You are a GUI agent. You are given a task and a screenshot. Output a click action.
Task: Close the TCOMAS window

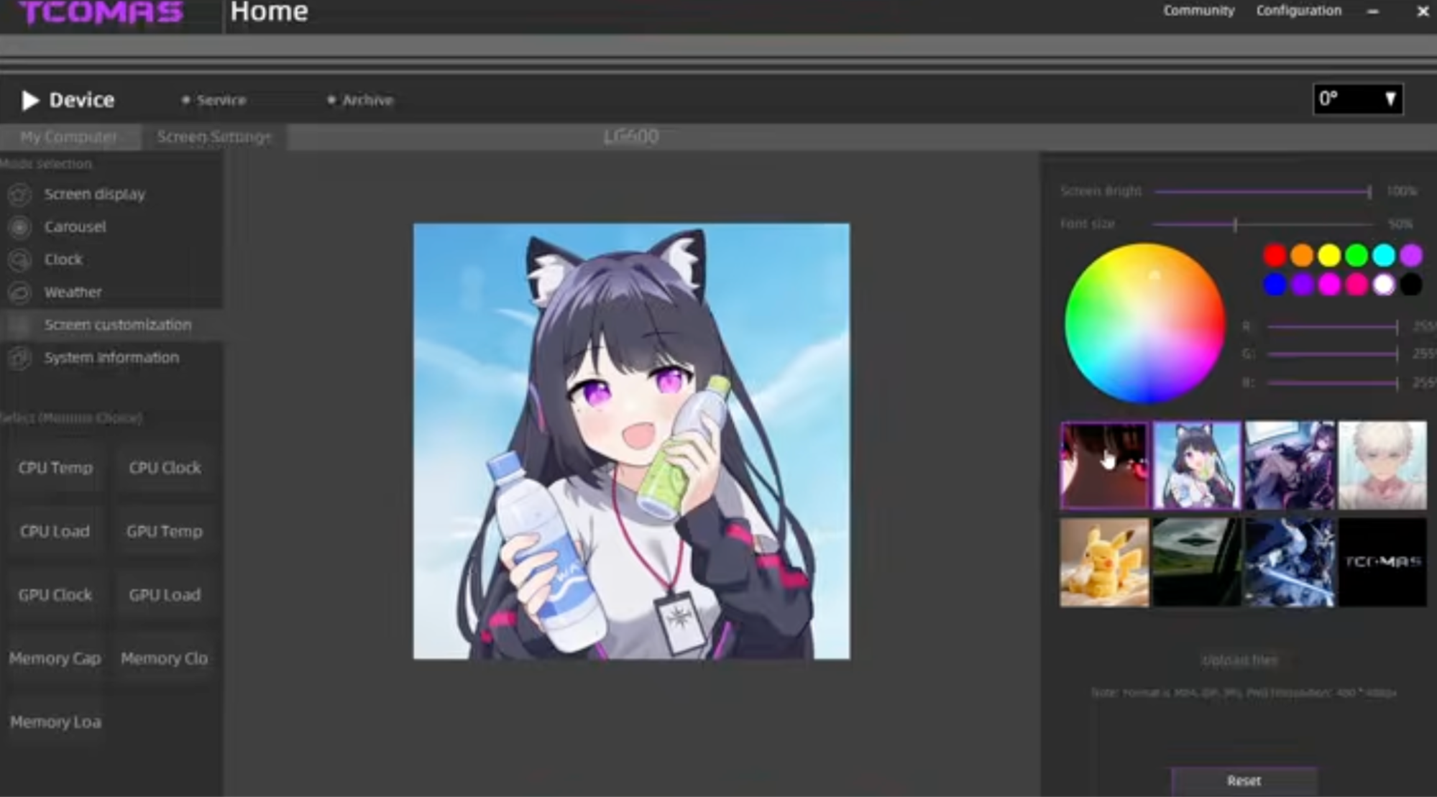[x=1423, y=11]
